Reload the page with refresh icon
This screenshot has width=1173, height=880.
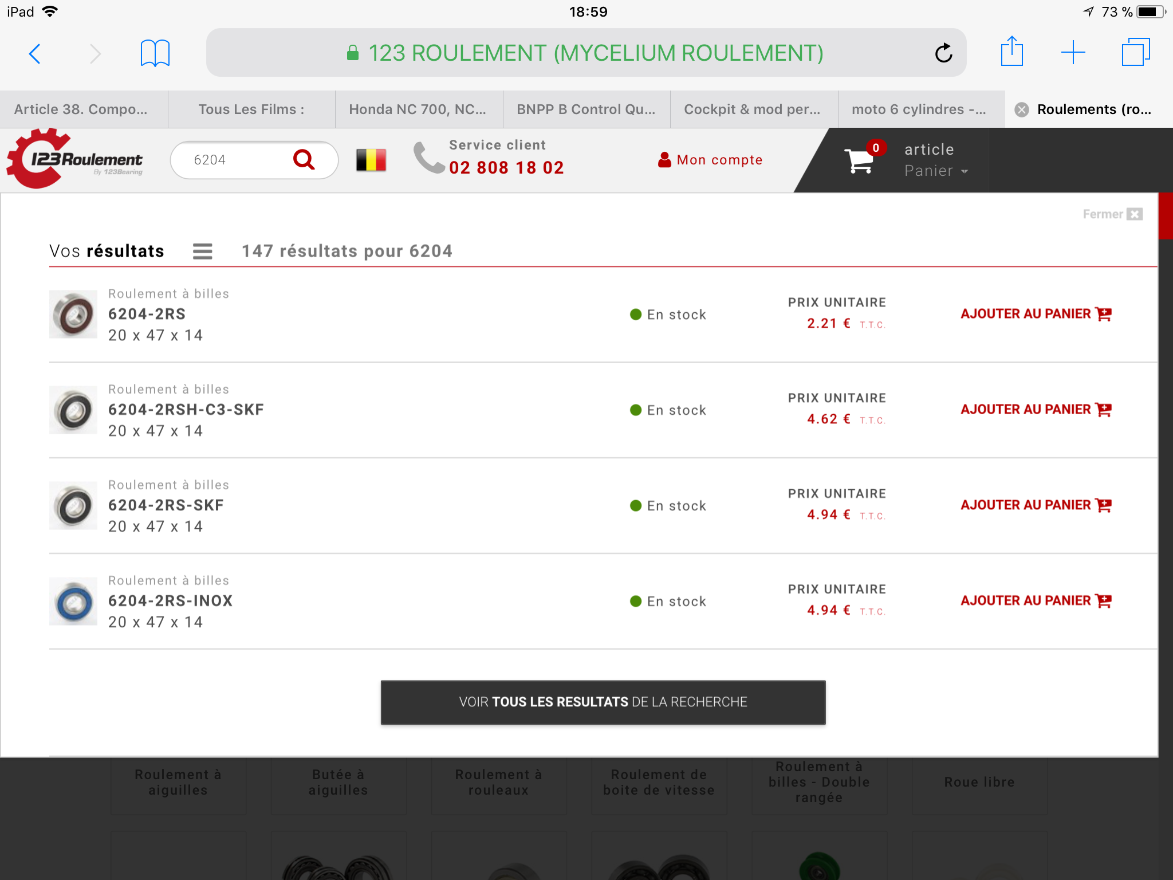coord(943,53)
